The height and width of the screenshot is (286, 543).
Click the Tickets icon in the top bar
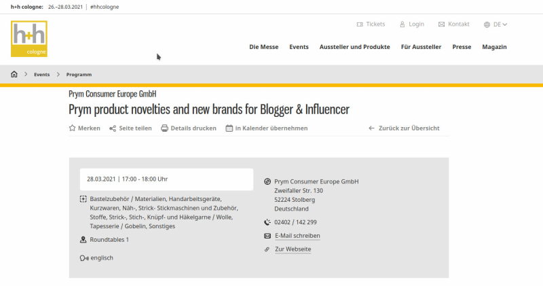click(x=360, y=24)
